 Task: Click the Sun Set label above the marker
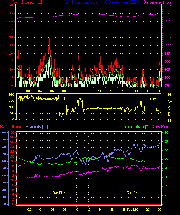[132, 193]
